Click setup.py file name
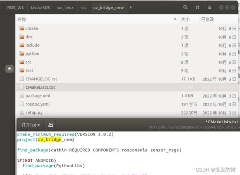 pos(34,113)
